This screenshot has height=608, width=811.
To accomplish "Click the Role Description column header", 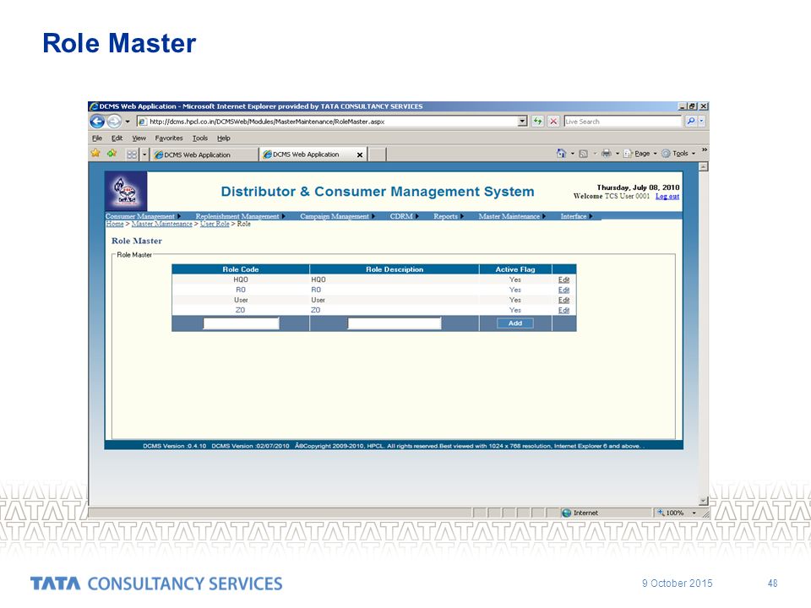I will coord(395,269).
